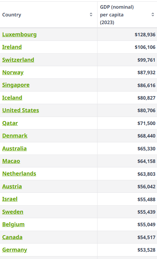Sort by GDP per capita arrows icon
Viewport: 157px width, 259px height.
click(x=153, y=14)
